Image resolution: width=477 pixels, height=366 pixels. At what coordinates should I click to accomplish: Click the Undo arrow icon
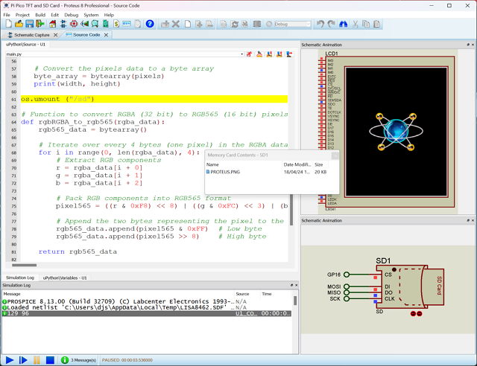[320, 24]
